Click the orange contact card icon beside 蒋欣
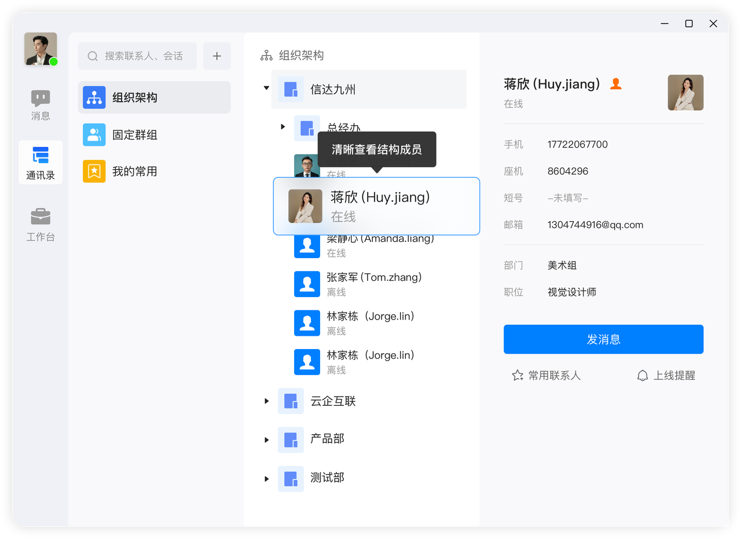 (615, 83)
